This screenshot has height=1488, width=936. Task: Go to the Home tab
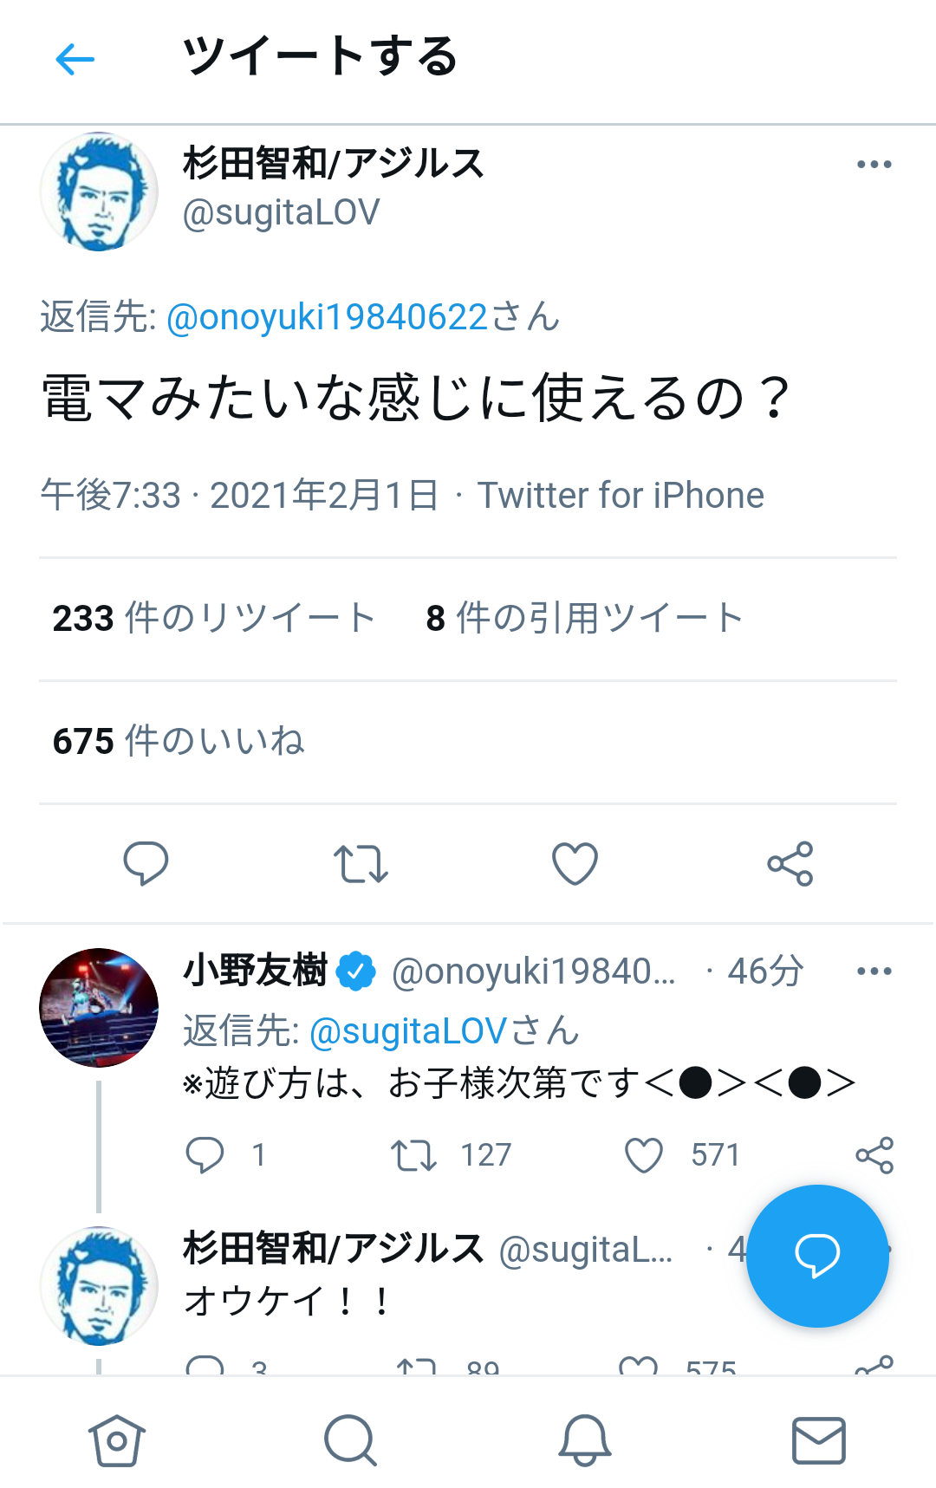tap(116, 1440)
